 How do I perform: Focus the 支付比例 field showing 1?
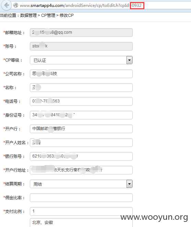click(x=81, y=211)
